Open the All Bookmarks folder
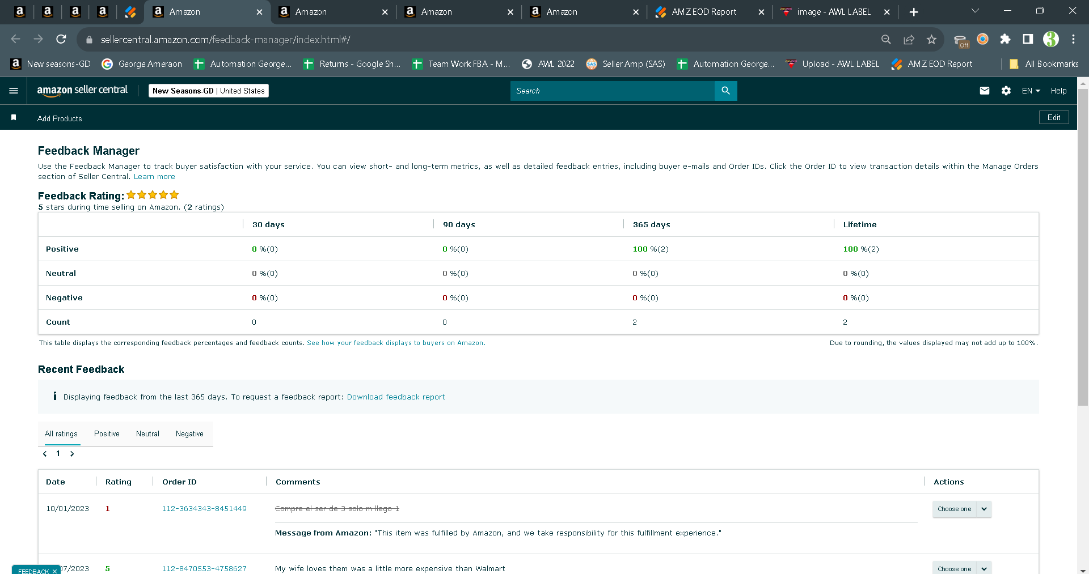Viewport: 1089px width, 574px height. (x=1044, y=64)
